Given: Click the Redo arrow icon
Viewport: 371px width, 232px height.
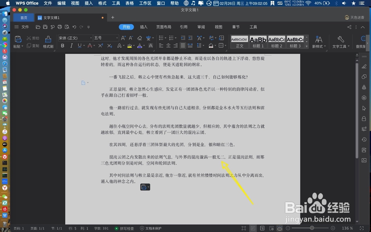Looking at the screenshot, I should click(81, 27).
